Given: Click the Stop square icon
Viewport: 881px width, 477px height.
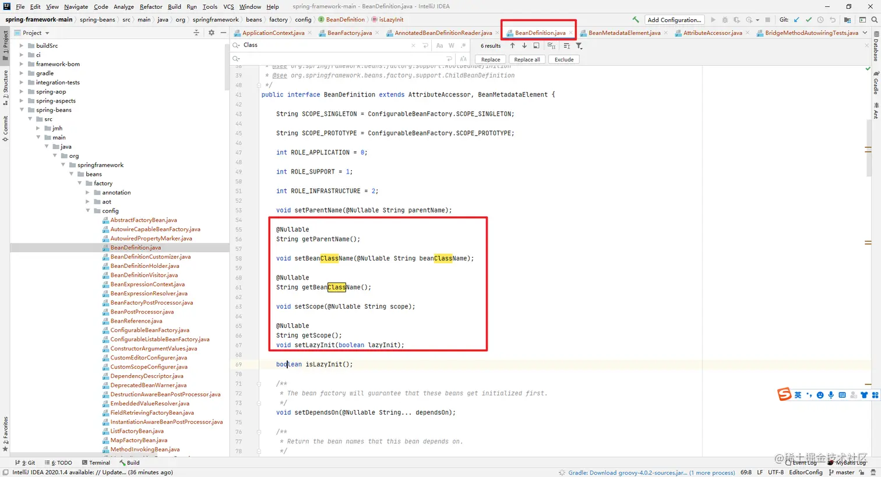Looking at the screenshot, I should pyautogui.click(x=767, y=19).
